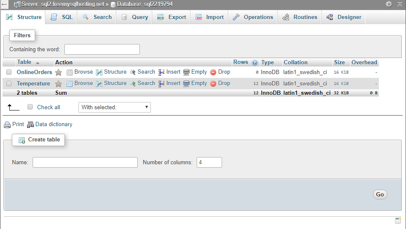Collapse the top panel with the up-arrow icon
406x229 pixels.
tap(400, 4)
